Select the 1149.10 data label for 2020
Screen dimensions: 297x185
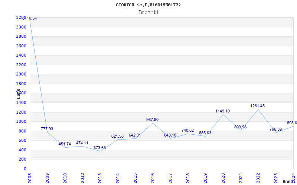(x=222, y=111)
